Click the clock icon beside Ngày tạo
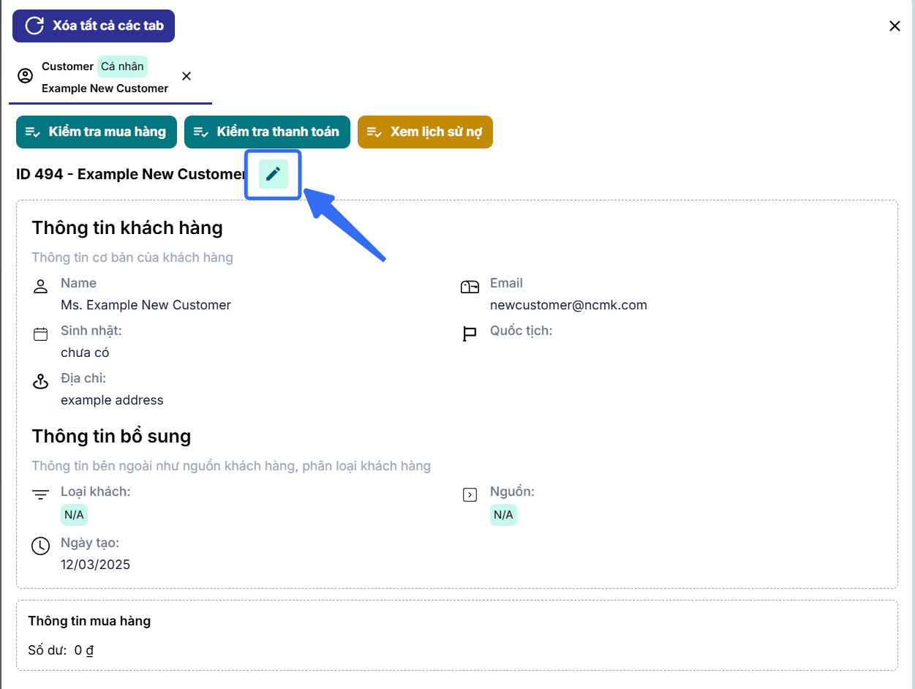Viewport: 915px width, 689px height. (41, 546)
